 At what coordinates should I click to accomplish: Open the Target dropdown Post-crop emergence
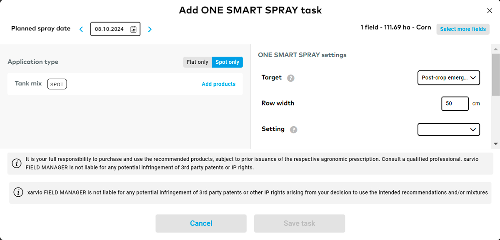448,78
